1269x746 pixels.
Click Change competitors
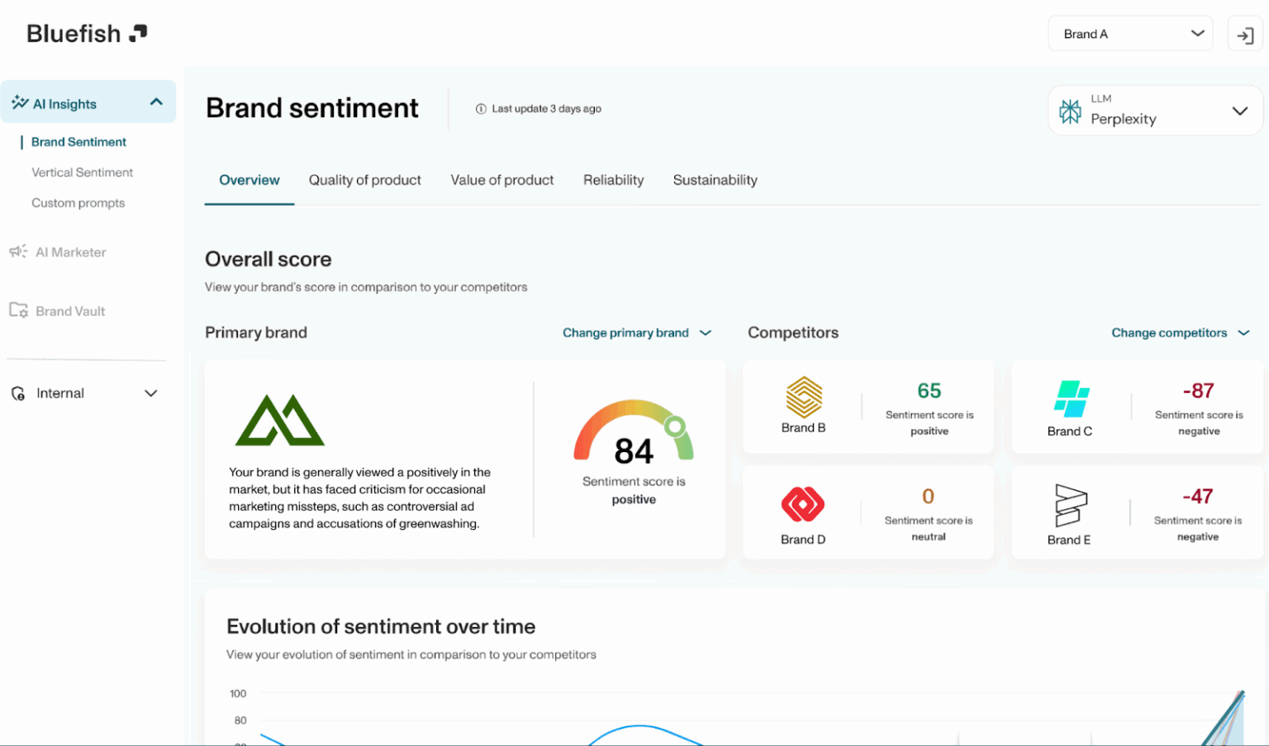coord(1170,333)
